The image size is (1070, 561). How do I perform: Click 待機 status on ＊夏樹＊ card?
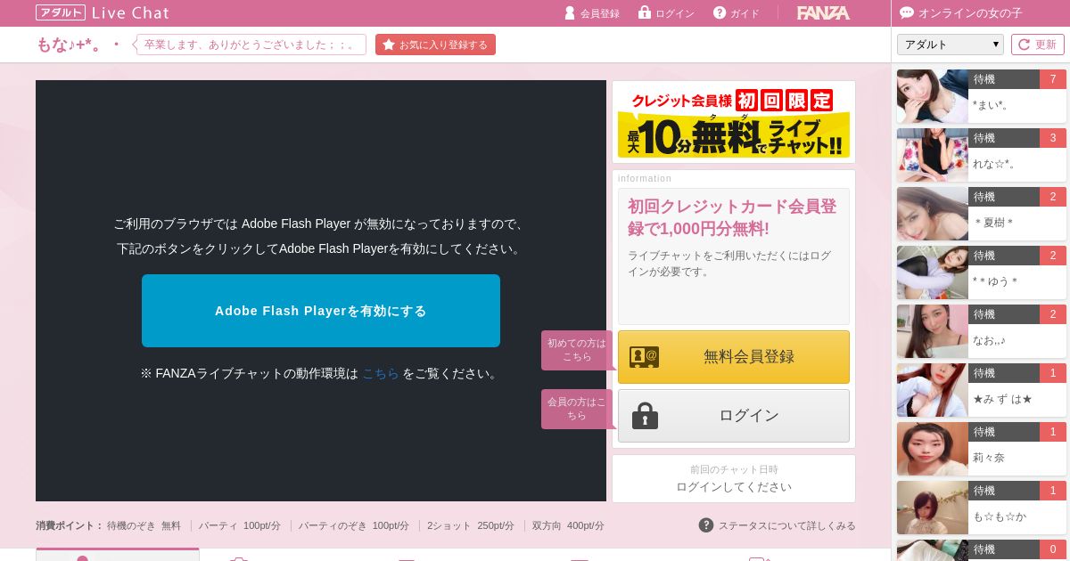pyautogui.click(x=1004, y=197)
